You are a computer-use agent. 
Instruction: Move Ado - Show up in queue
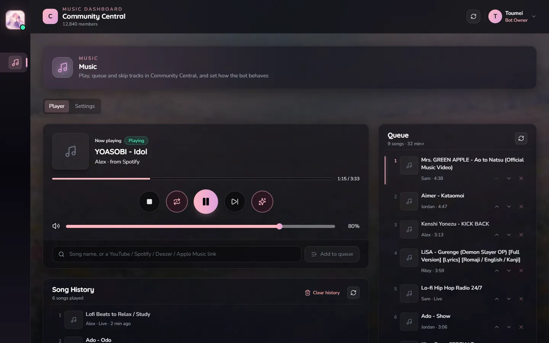coord(497,327)
